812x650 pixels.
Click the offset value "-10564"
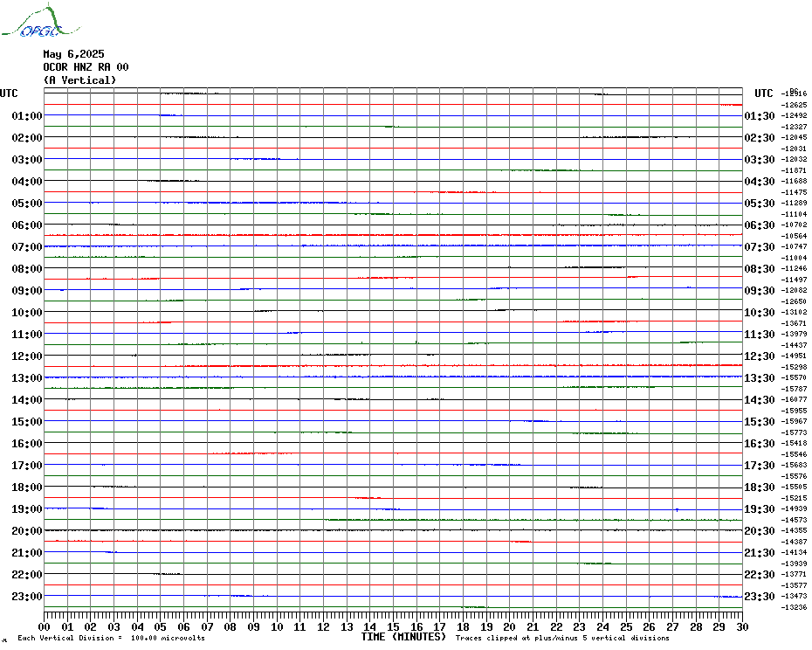pyautogui.click(x=794, y=236)
